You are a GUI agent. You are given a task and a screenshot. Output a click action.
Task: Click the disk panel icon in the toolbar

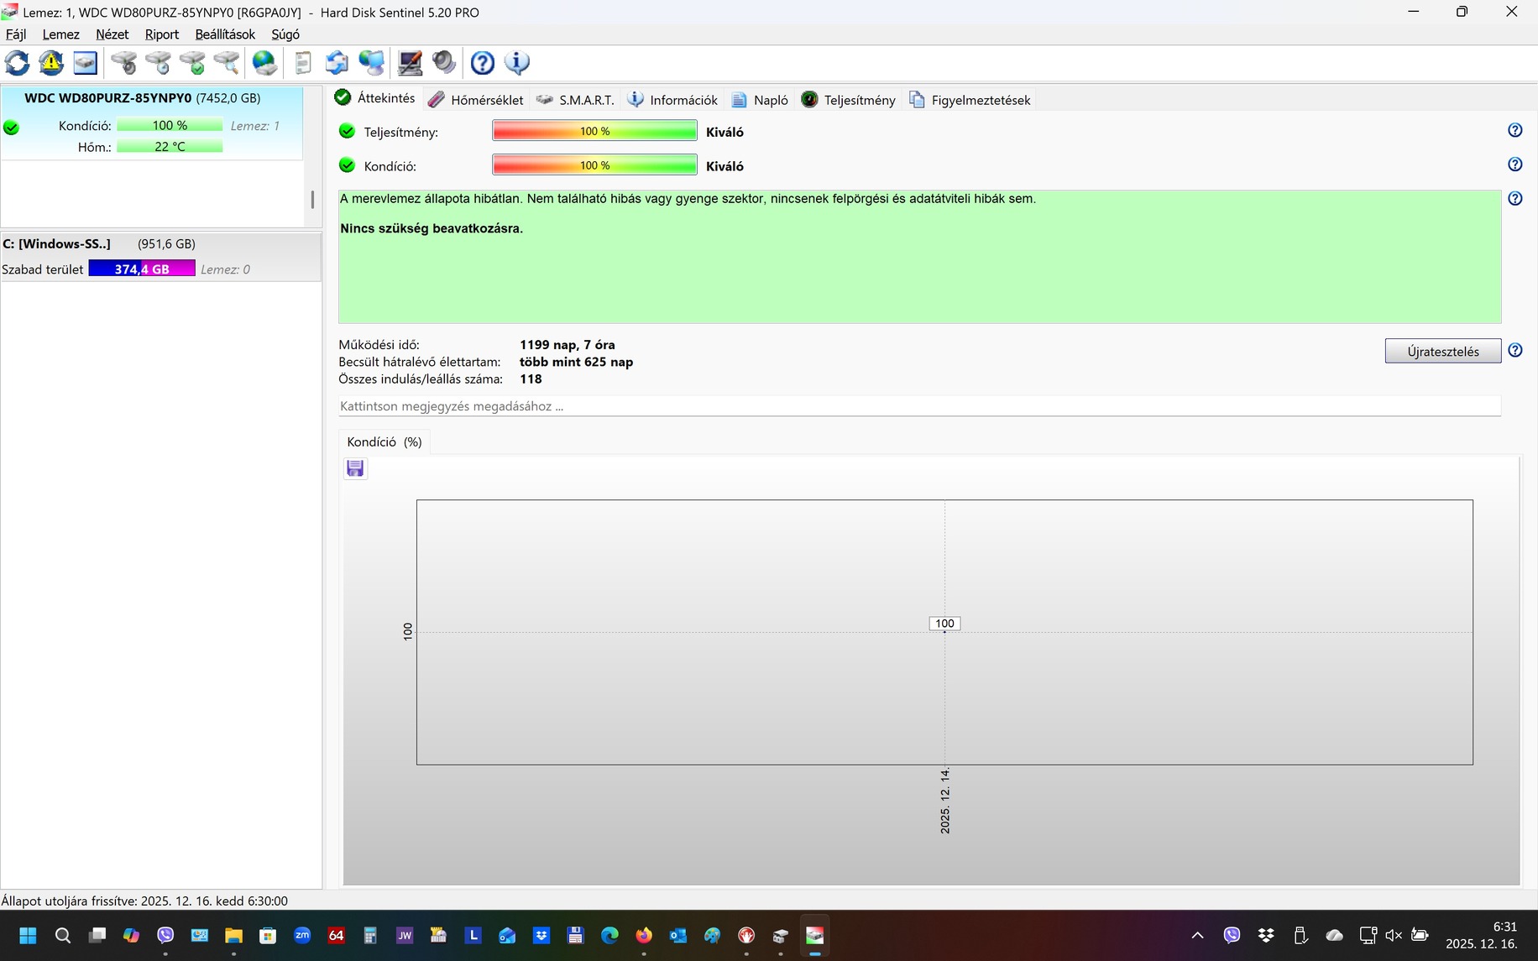tap(86, 63)
